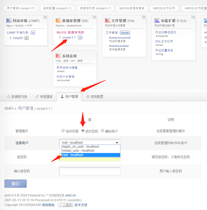Close the 文件管理 (File) panel
Image resolution: width=207 pixels, height=210 pixels.
pos(144,17)
